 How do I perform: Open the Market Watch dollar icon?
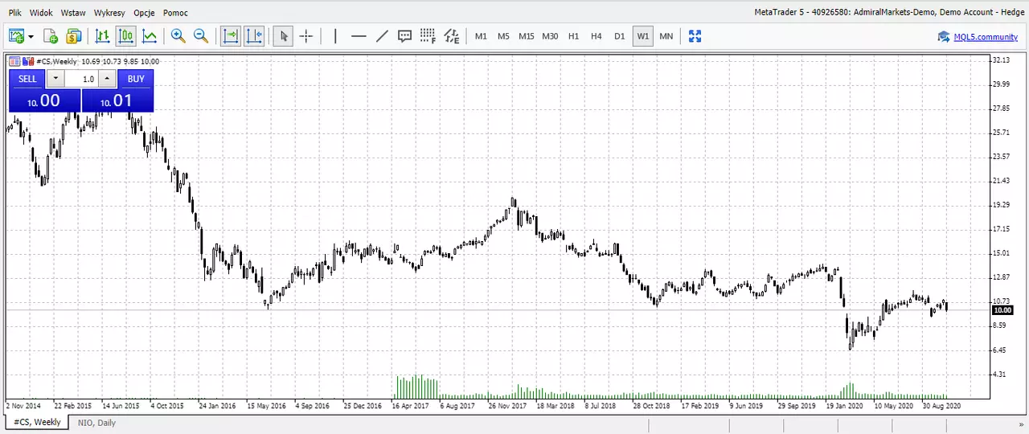(73, 36)
